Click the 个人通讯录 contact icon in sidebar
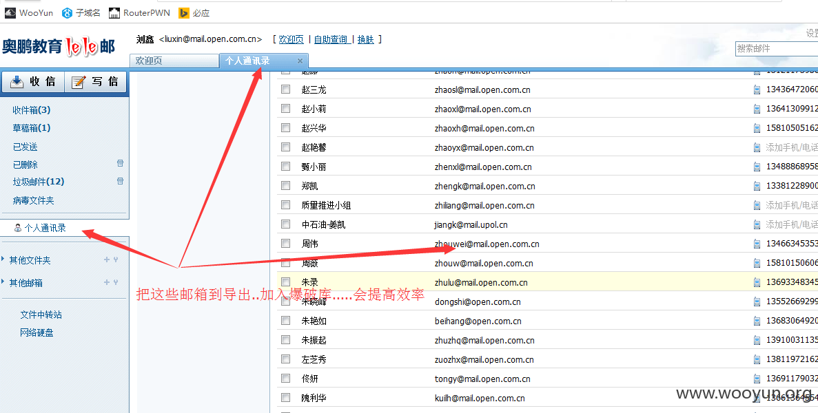The width and height of the screenshot is (818, 413). click(x=18, y=228)
